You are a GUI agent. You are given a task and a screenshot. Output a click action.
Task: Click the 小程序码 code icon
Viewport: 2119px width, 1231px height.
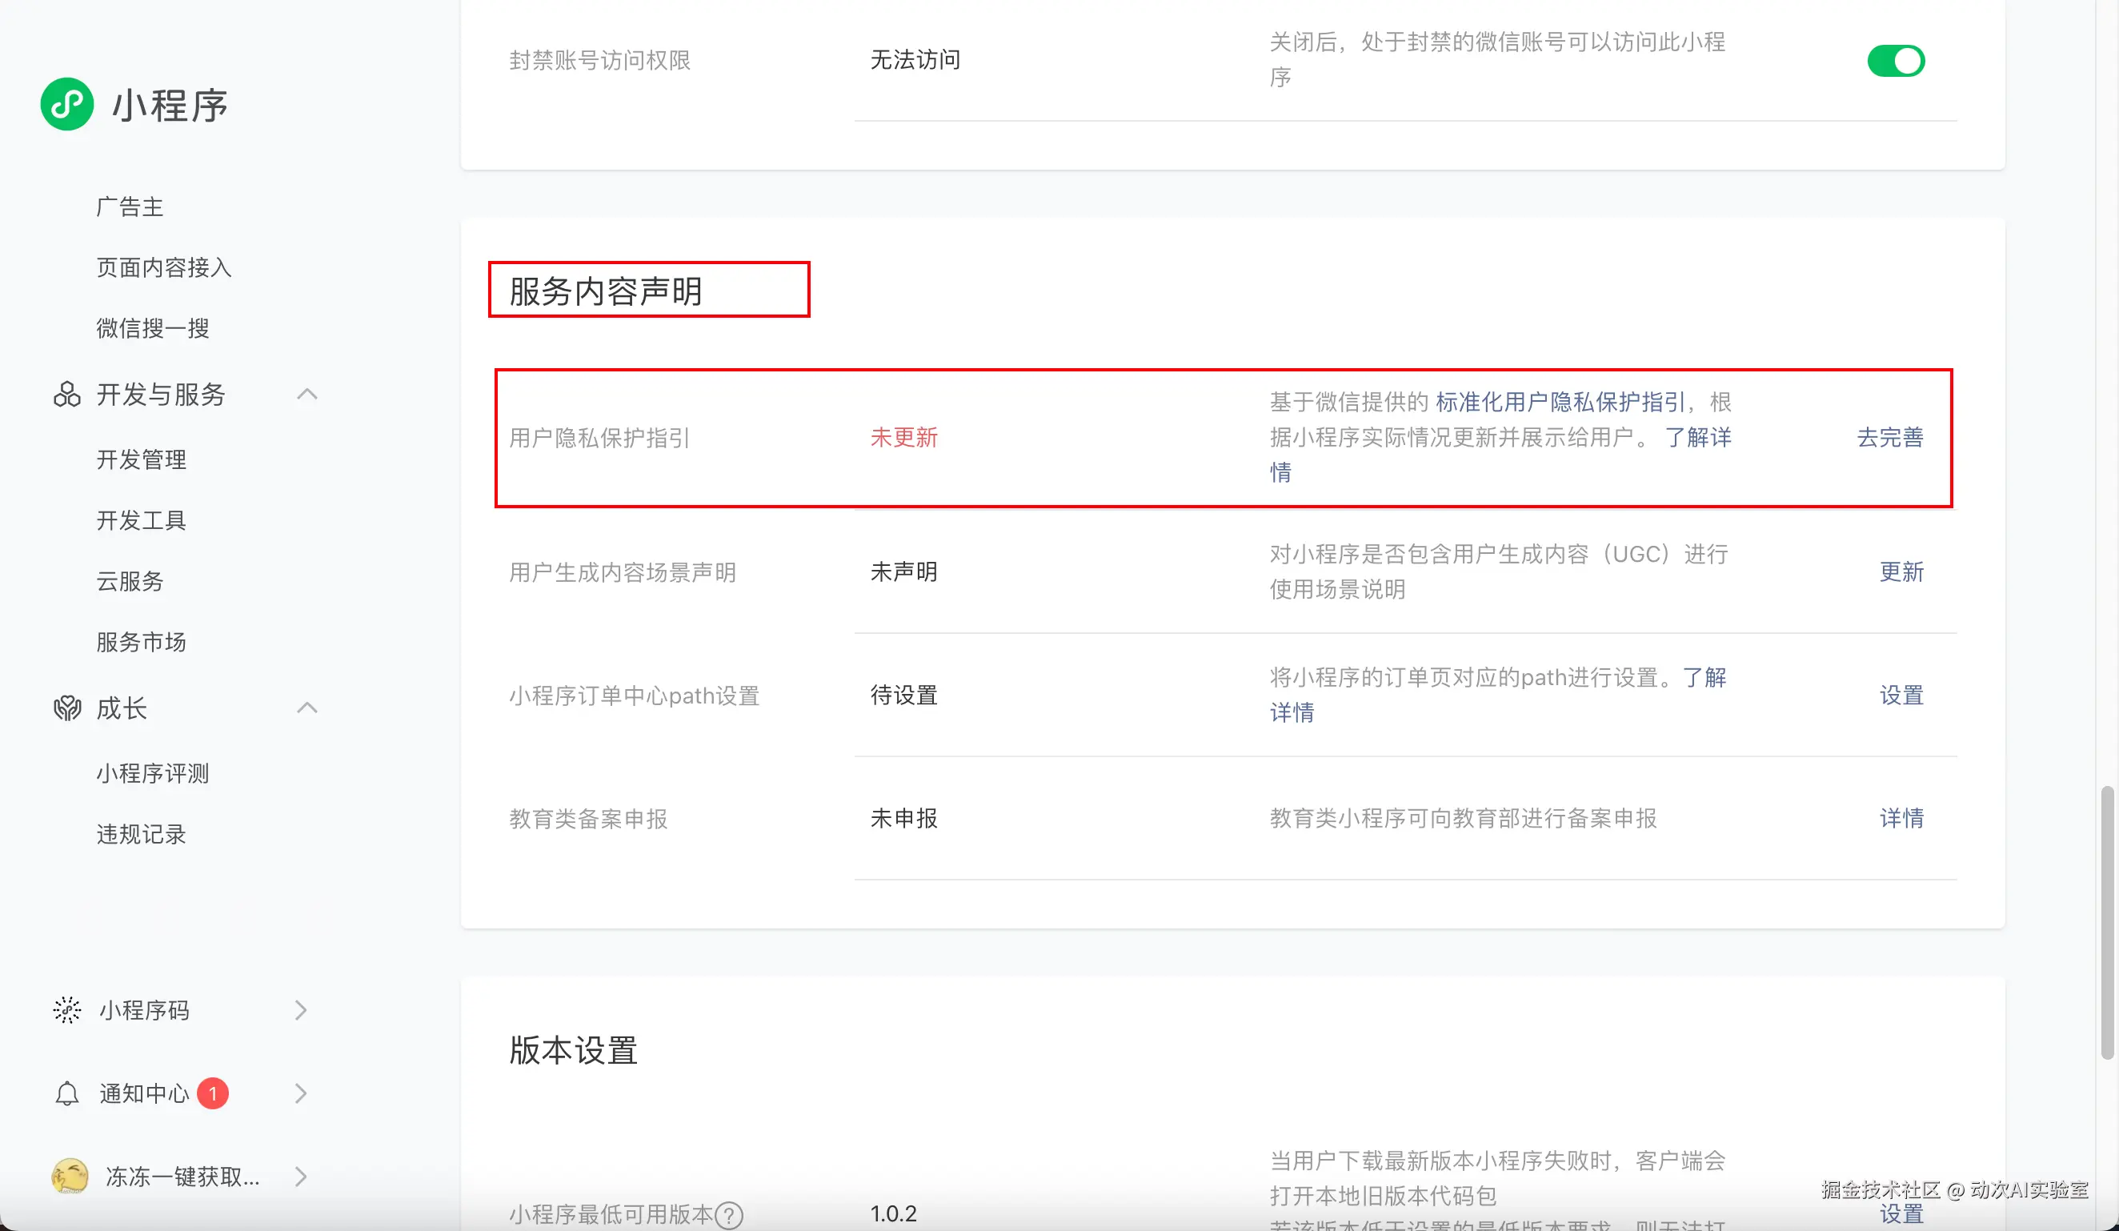(66, 1010)
